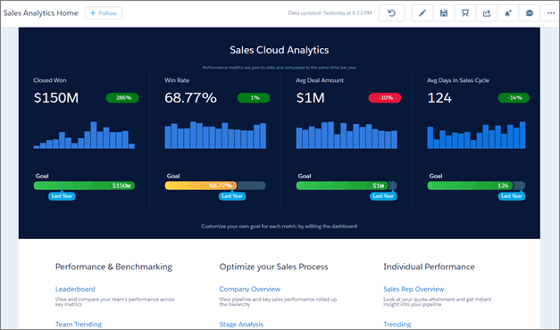Image resolution: width=560 pixels, height=330 pixels.
Task: Click the $1M Avg Deal Amount value
Action: click(310, 98)
